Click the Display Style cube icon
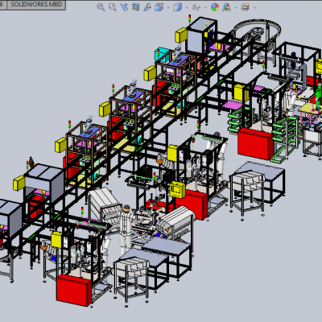The width and height of the screenshot is (322, 322). click(x=177, y=7)
